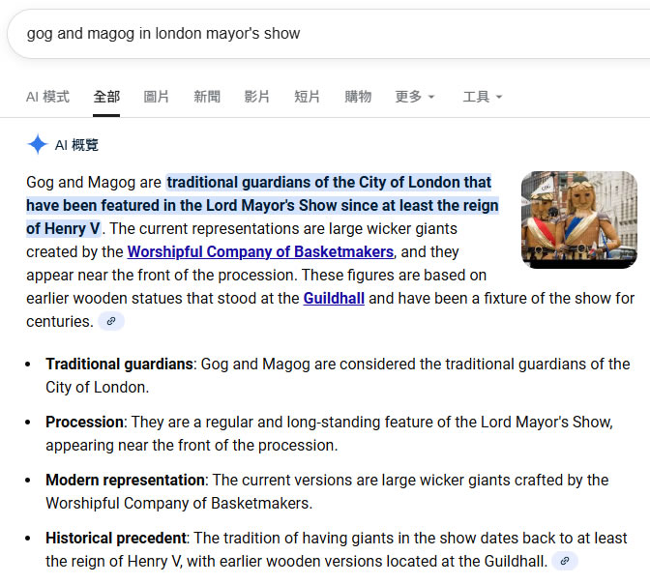Viewport: 650px width, 584px height.
Task: Open Worshipful Company of Basketmakers link
Action: 260,251
